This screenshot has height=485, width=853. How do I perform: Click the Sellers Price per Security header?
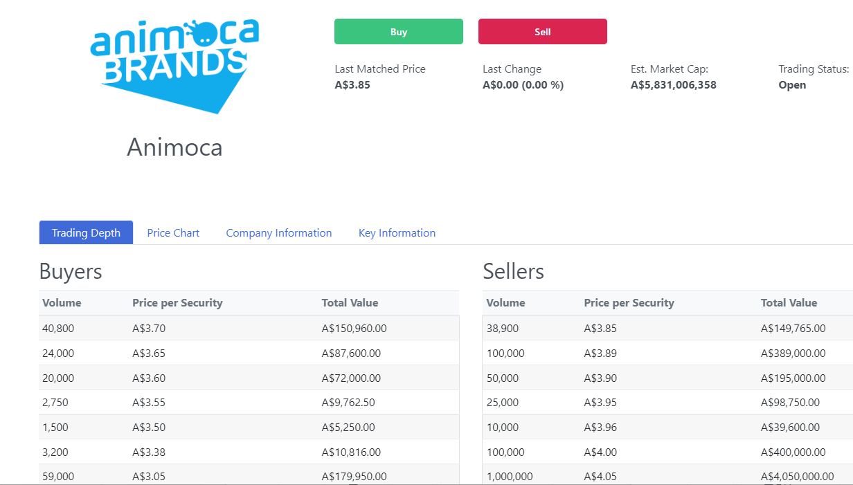coord(629,303)
